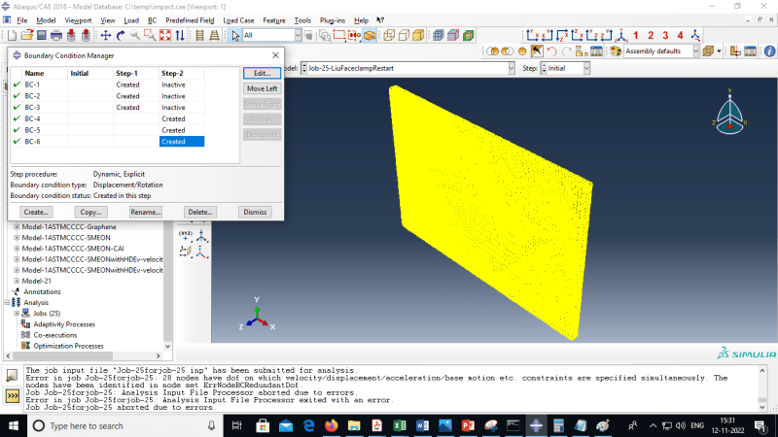Open the Viewport menu
778x437 pixels.
pos(78,20)
